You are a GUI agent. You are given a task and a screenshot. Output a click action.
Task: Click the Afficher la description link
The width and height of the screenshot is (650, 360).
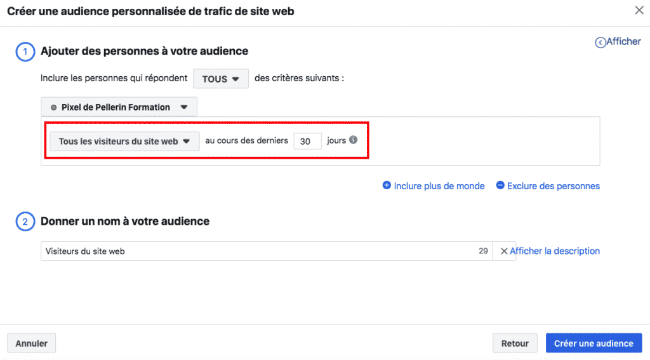pyautogui.click(x=554, y=251)
